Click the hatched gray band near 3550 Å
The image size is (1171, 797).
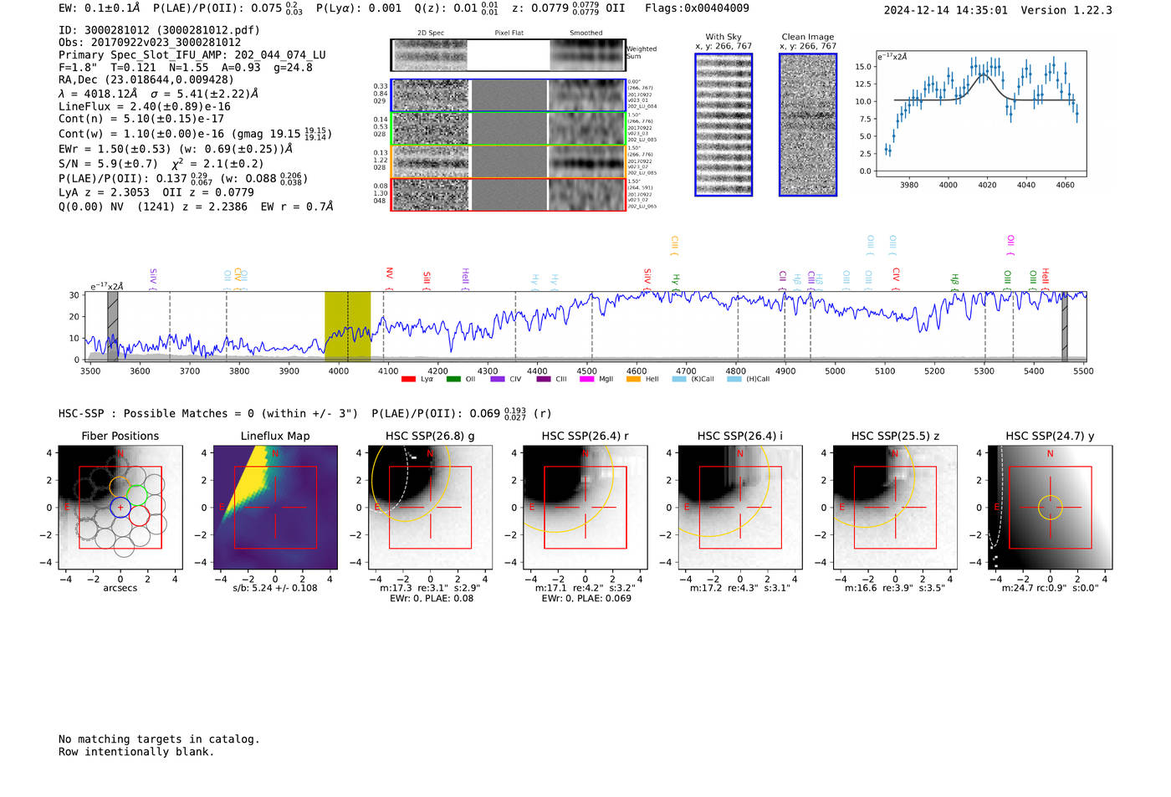(113, 326)
